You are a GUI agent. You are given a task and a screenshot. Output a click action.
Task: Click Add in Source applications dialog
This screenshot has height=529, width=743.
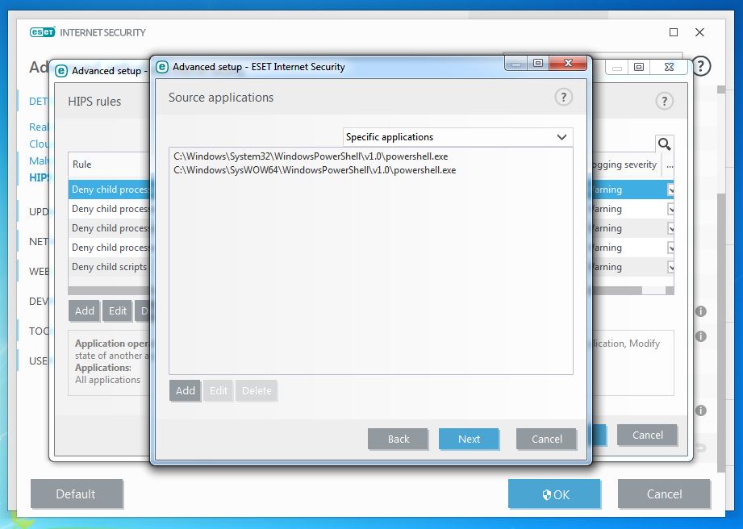185,391
